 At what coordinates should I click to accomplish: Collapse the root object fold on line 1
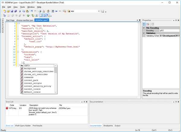[x=18, y=23]
